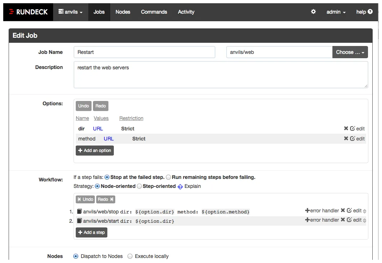This screenshot has width=382, height=263.
Task: Open the Choose group dropdown
Action: point(350,52)
